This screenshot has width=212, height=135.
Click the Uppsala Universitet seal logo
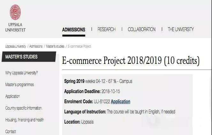point(15,12)
